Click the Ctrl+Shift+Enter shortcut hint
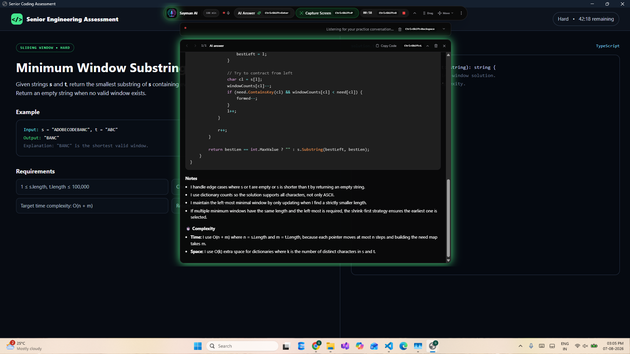 coord(277,13)
